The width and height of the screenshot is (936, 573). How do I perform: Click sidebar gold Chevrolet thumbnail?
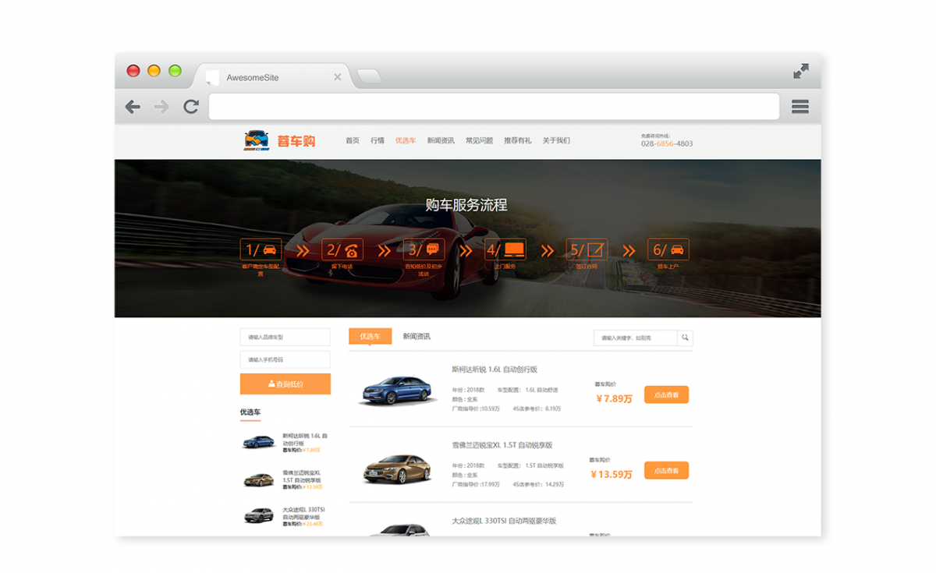(x=259, y=479)
